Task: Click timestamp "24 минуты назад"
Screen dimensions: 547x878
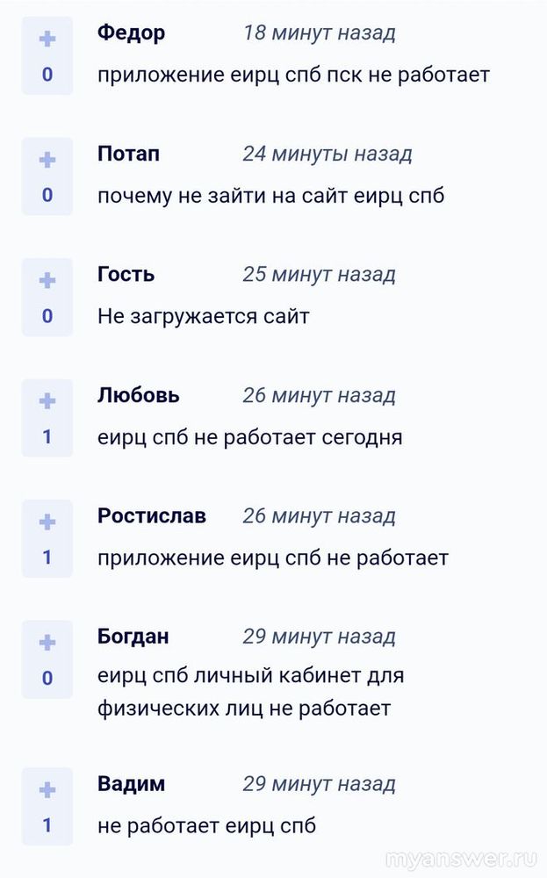Action: pos(327,154)
